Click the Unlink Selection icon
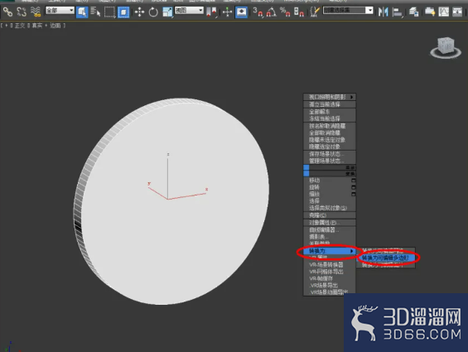 click(x=22, y=12)
